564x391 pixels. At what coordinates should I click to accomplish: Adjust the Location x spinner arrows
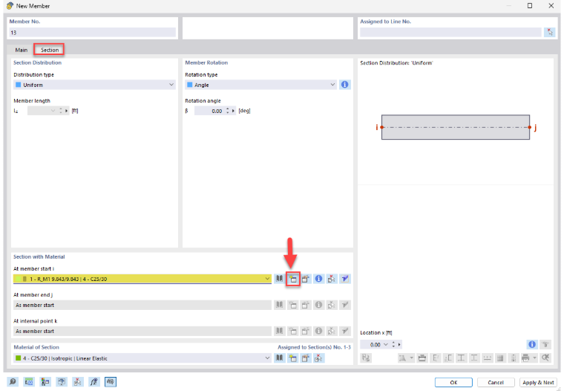393,344
